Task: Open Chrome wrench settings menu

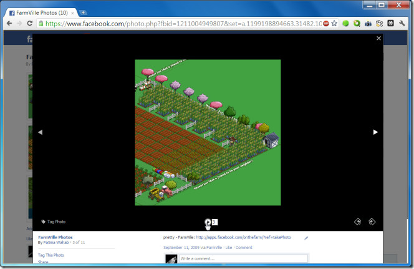Action: [x=402, y=23]
